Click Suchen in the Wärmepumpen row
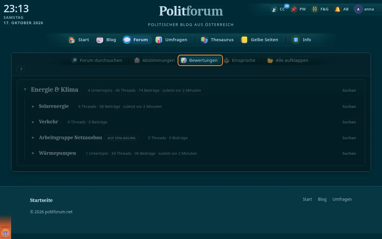Image resolution: width=382 pixels, height=239 pixels. [349, 153]
